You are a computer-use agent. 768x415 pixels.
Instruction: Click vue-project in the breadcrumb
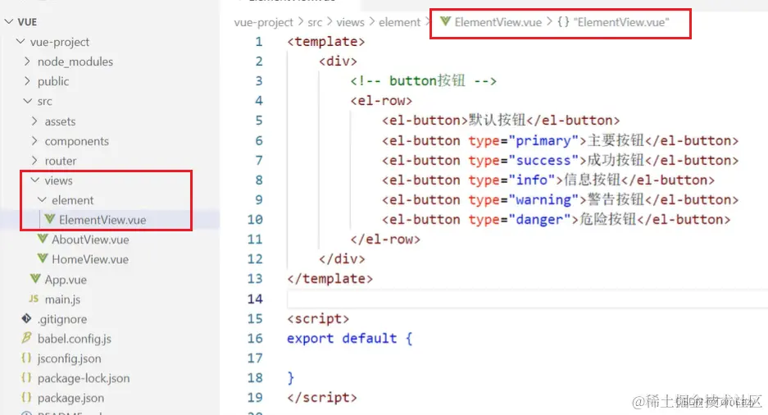263,22
